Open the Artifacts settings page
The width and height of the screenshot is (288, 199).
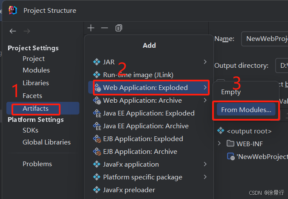click(x=43, y=108)
